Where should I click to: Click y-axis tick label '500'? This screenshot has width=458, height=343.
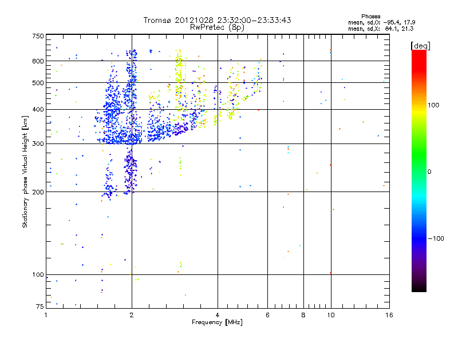click(38, 83)
